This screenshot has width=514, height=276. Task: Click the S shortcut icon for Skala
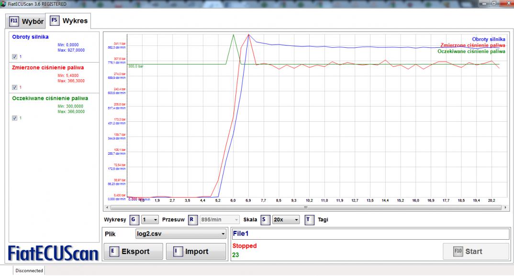click(x=265, y=220)
